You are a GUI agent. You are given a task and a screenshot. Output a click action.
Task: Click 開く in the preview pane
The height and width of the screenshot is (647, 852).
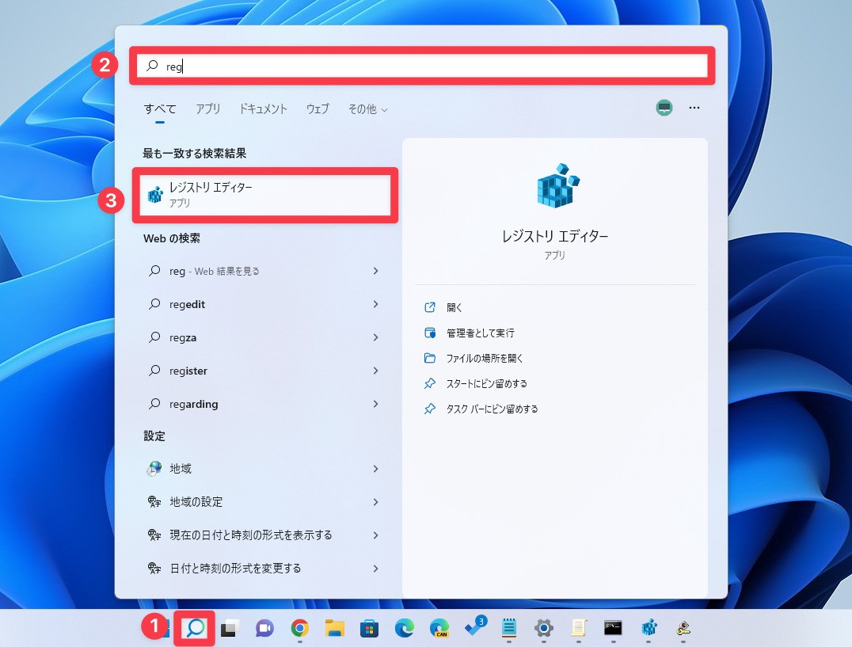point(454,307)
